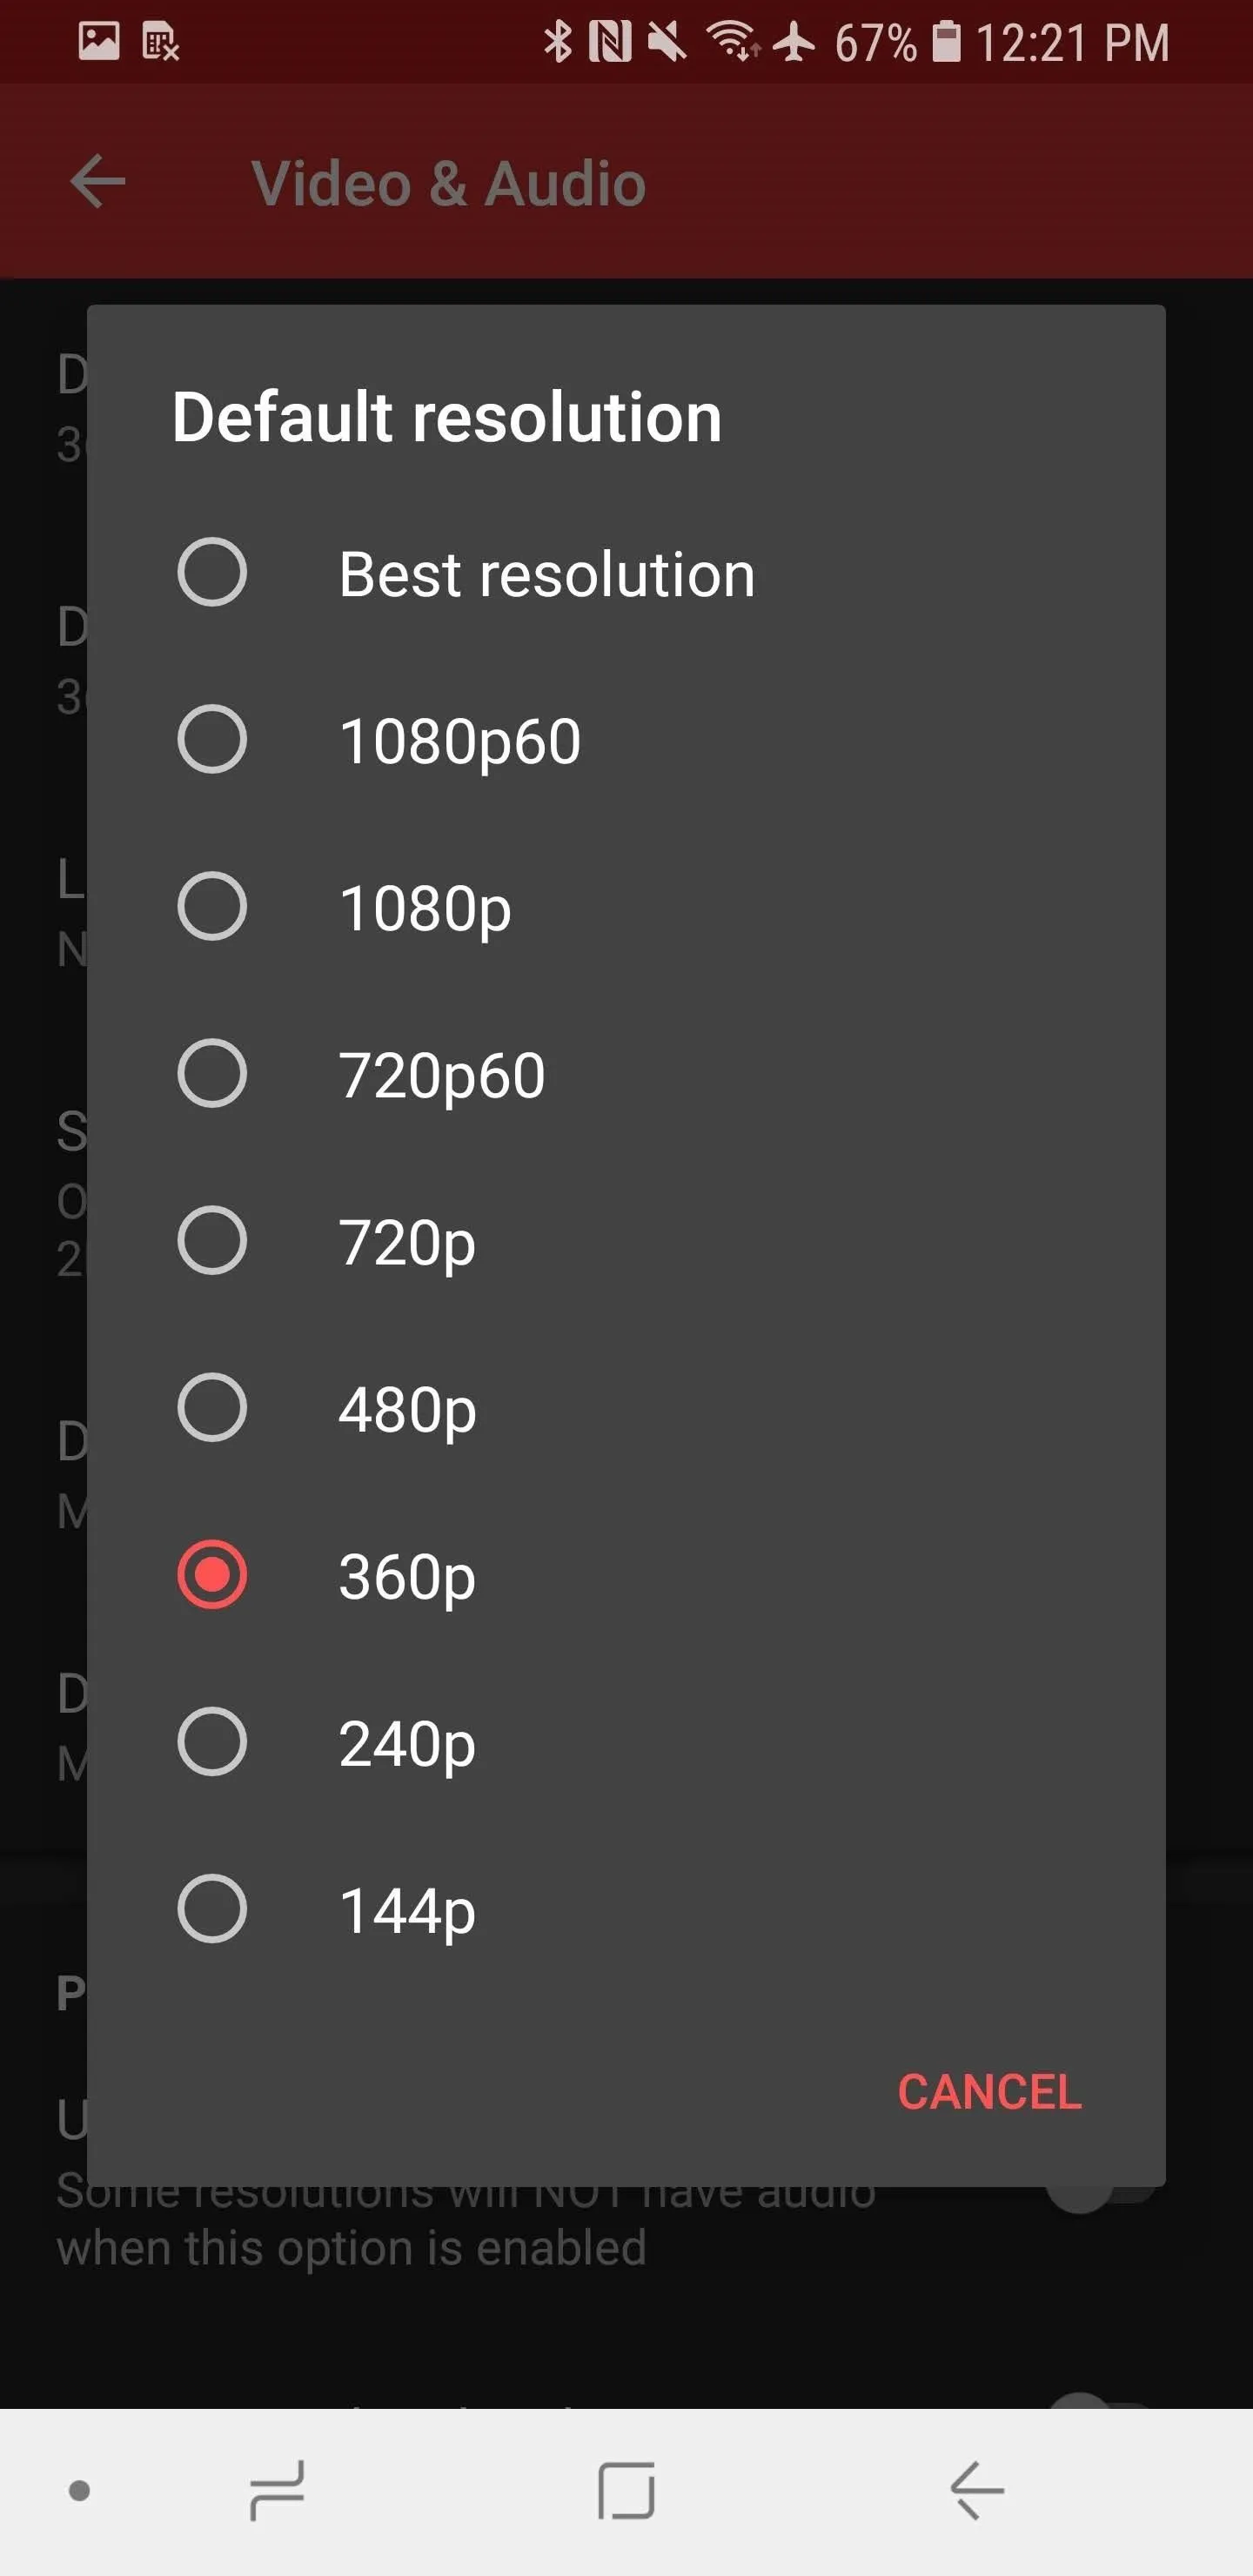Screen dimensions: 1253x2576
Task: Tap the home square navigation icon
Action: pos(626,2490)
